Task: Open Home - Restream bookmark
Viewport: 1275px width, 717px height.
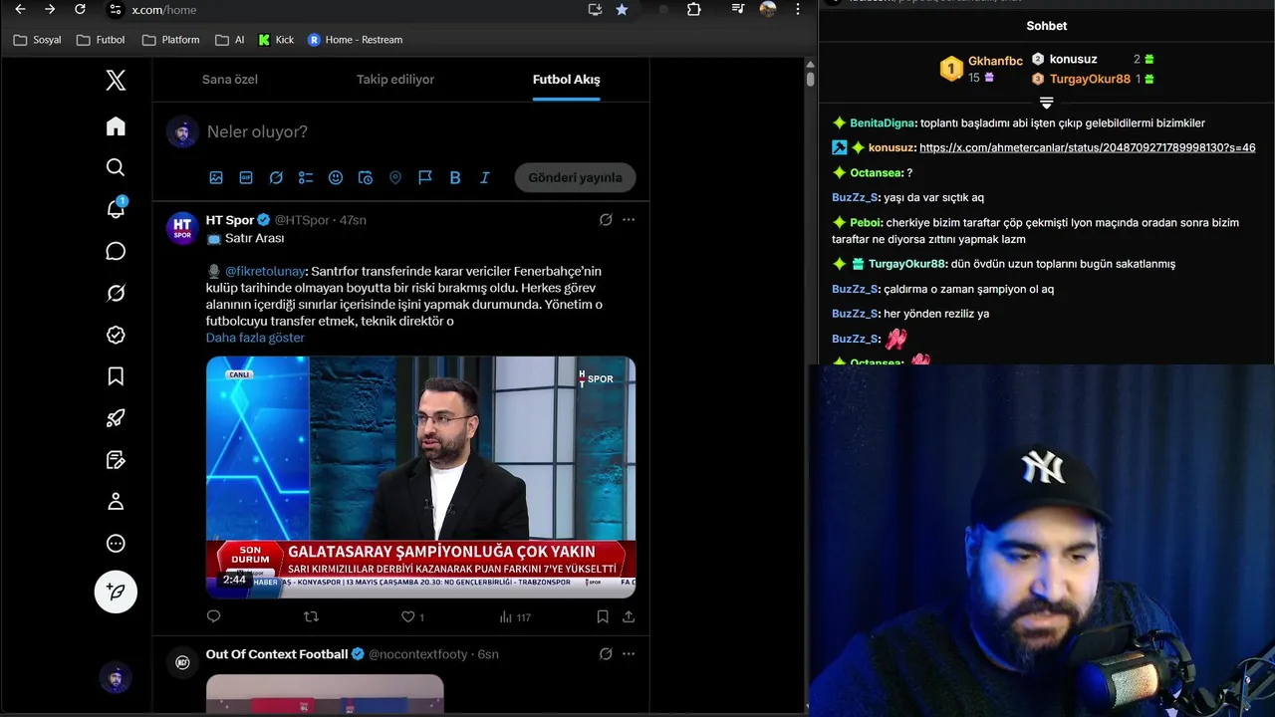Action: click(x=355, y=40)
